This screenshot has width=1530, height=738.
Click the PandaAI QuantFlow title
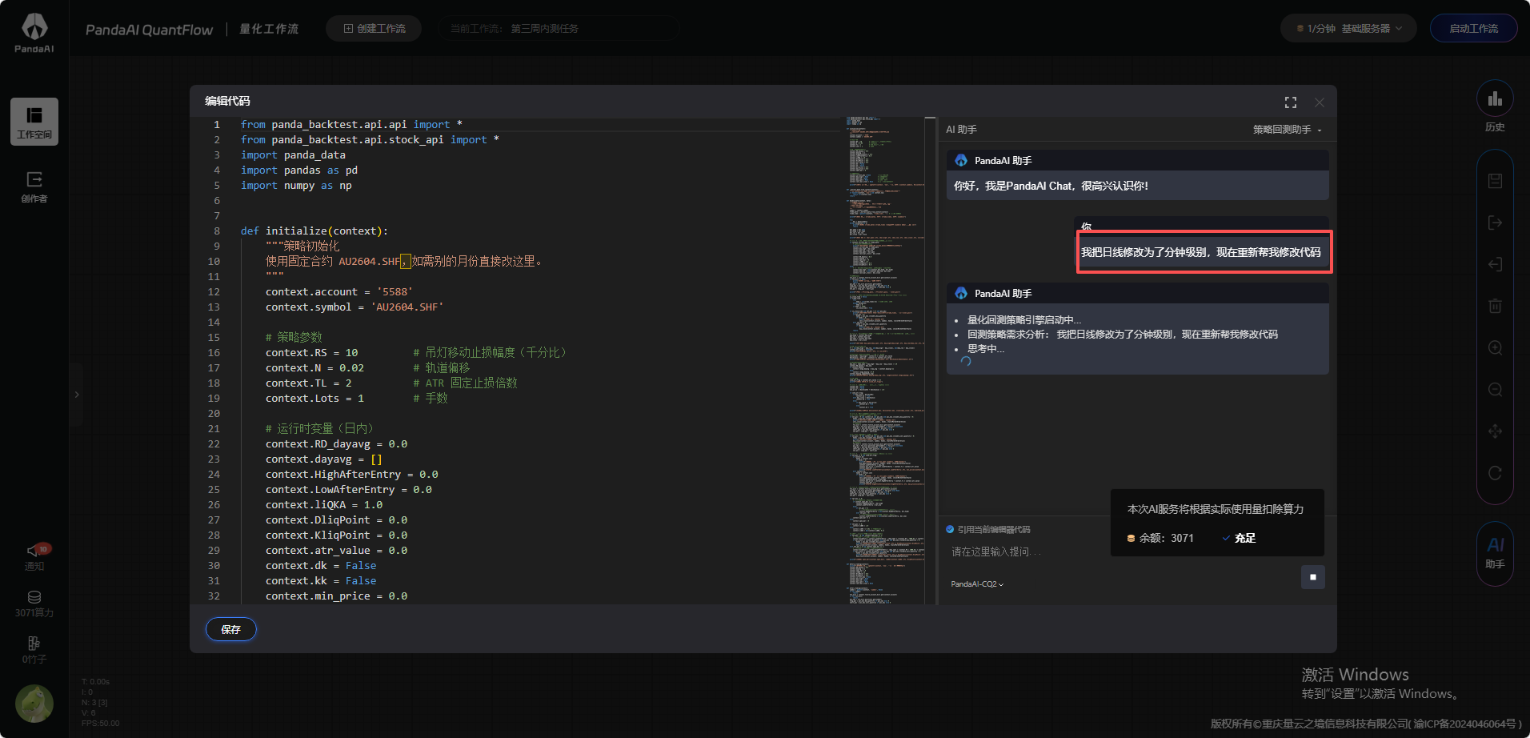tap(149, 30)
